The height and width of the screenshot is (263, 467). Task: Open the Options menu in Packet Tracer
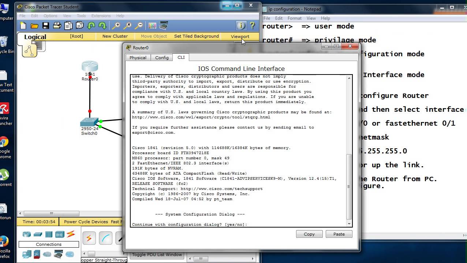click(x=51, y=16)
